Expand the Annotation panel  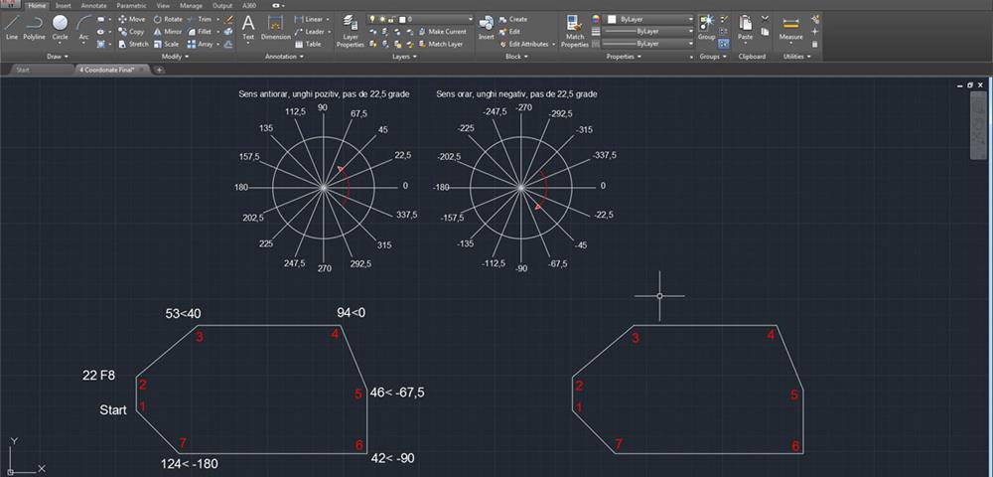[284, 57]
